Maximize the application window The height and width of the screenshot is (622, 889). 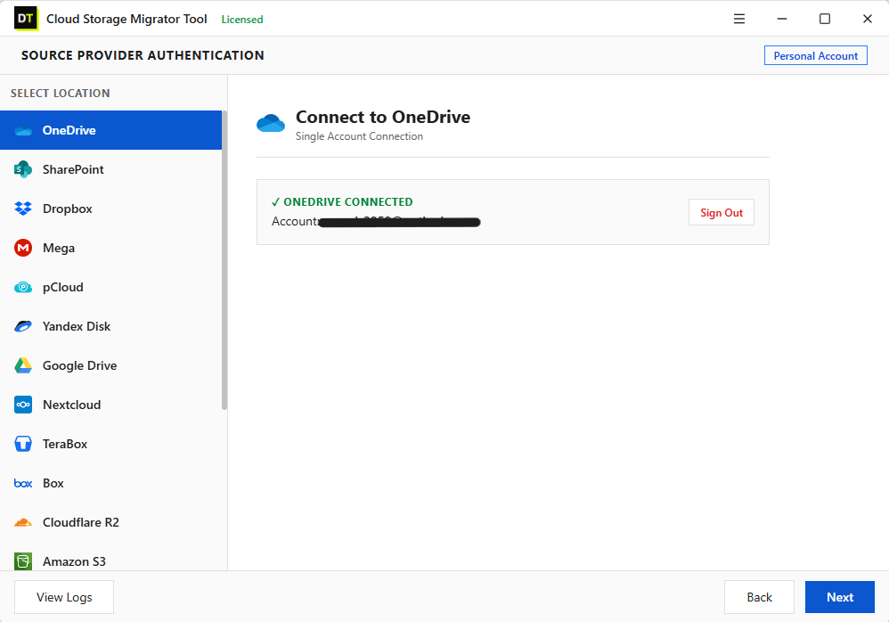(x=824, y=19)
